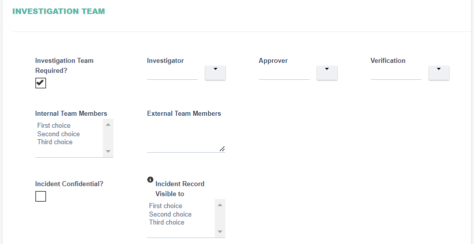Click down arrow of Incident Record Visible list
The image size is (474, 244).
(220, 232)
